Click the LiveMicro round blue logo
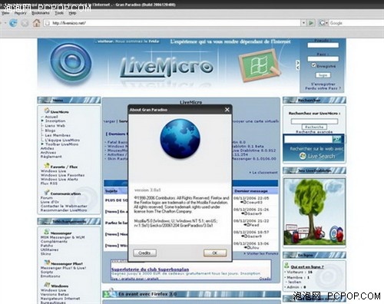Viewport: 384px width, 304px height. tap(71, 63)
